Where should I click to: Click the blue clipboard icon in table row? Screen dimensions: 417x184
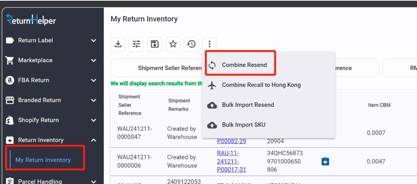[x=325, y=161]
